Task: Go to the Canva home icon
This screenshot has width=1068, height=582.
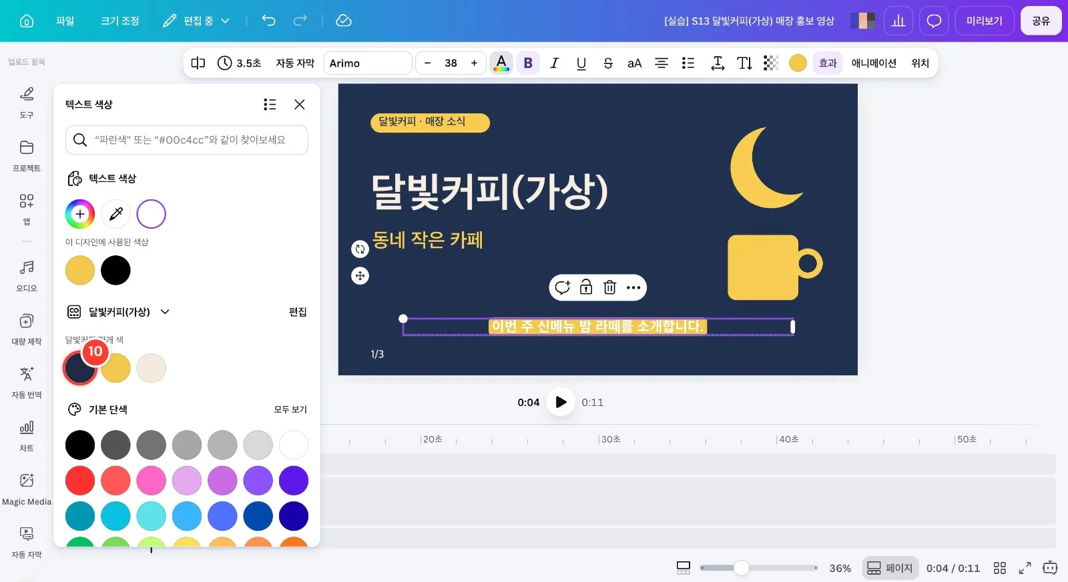Action: point(27,21)
